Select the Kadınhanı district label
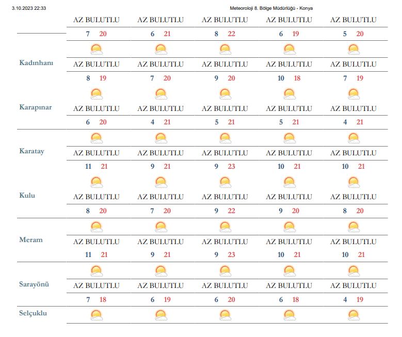This screenshot has width=402, height=337. point(36,63)
